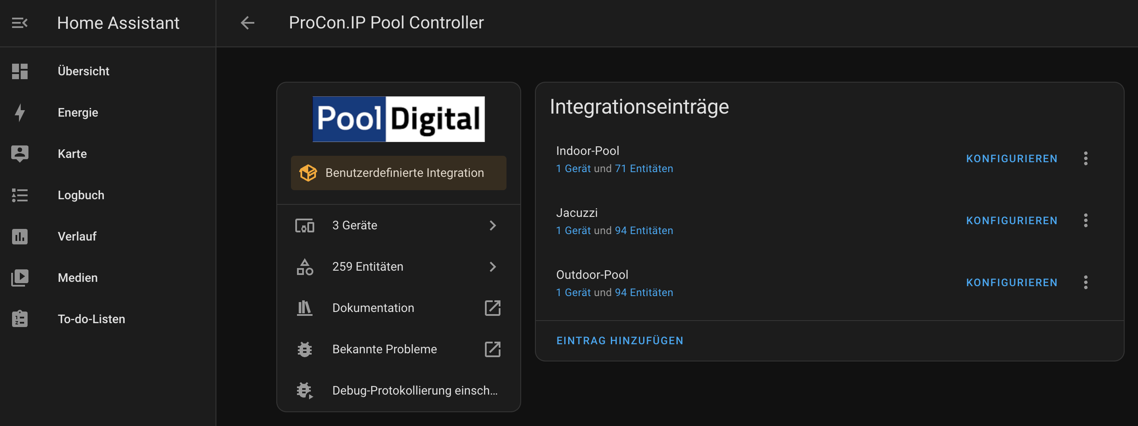Click the Verlauf chart icon
Screen dimensions: 1138x426
(x=19, y=236)
